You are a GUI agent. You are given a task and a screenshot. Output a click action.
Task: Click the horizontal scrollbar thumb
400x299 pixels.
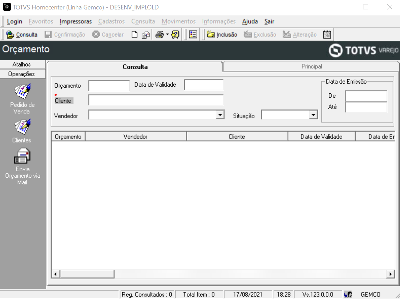87,274
